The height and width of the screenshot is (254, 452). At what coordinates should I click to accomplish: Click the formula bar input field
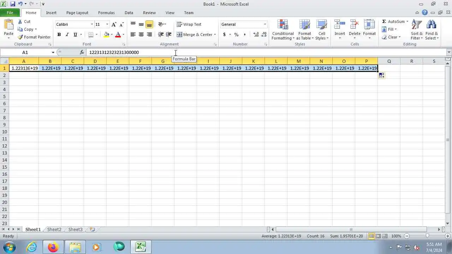(267, 52)
